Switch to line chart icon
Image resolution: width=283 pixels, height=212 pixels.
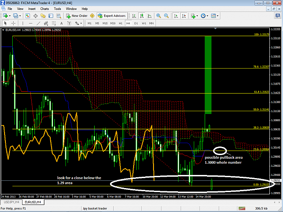[x=149, y=16]
